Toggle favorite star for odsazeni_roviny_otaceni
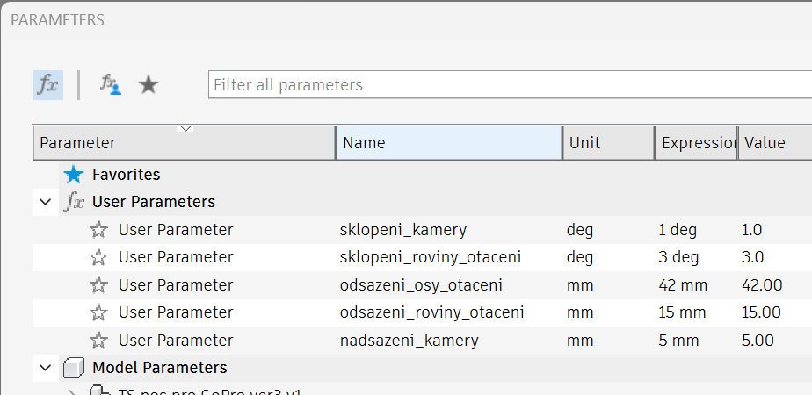Image resolution: width=812 pixels, height=395 pixels. click(x=99, y=312)
